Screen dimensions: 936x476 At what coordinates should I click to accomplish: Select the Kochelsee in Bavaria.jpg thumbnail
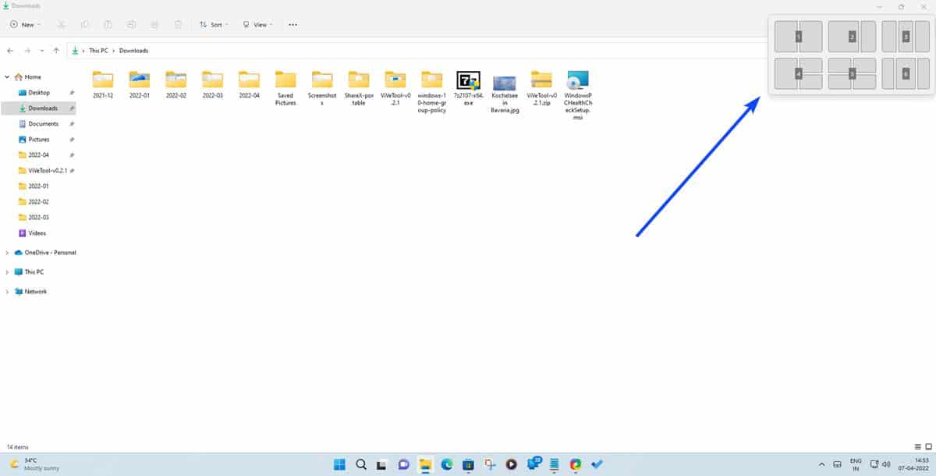(505, 83)
